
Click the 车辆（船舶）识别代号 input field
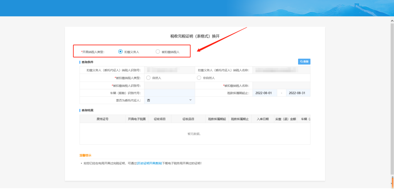coord(169,93)
